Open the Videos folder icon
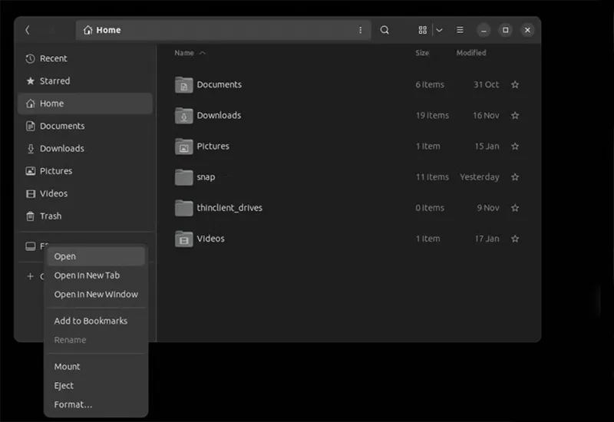 click(183, 239)
